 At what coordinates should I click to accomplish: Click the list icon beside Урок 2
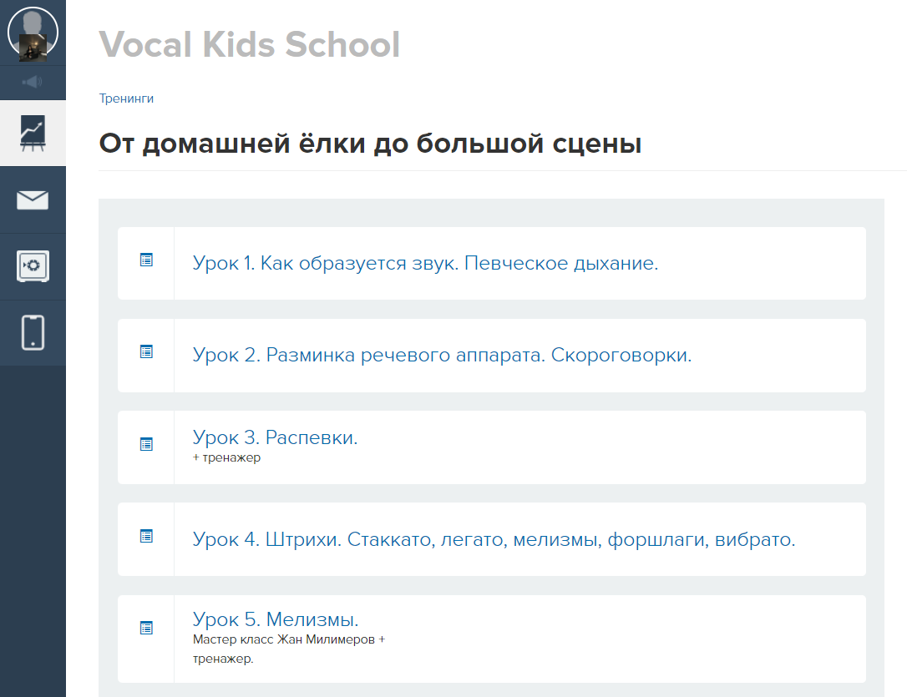[x=146, y=351]
